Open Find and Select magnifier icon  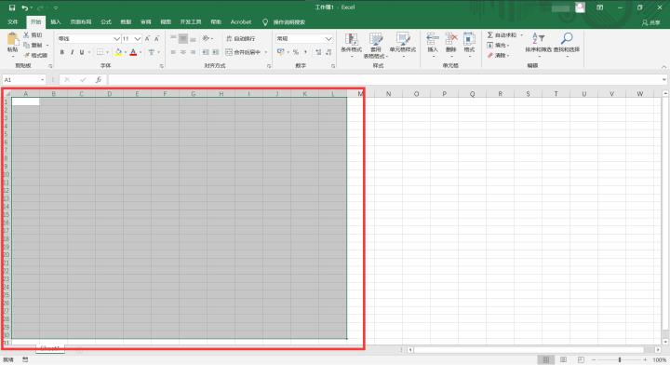click(x=567, y=38)
